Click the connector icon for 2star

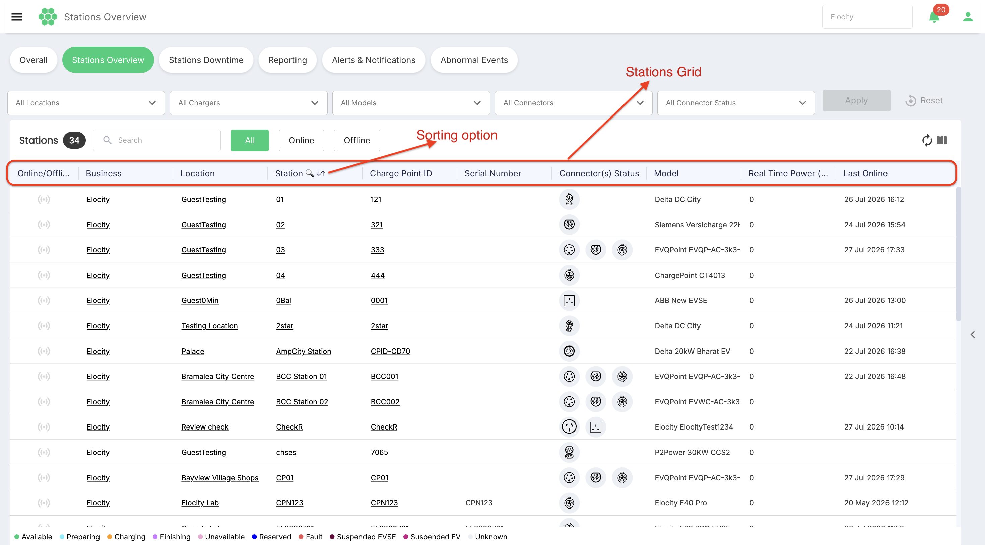point(569,326)
